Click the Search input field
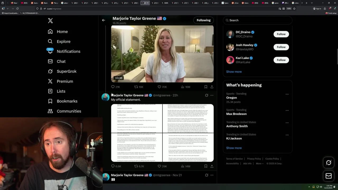Image resolution: width=338 pixels, height=190 pixels. 257,20
